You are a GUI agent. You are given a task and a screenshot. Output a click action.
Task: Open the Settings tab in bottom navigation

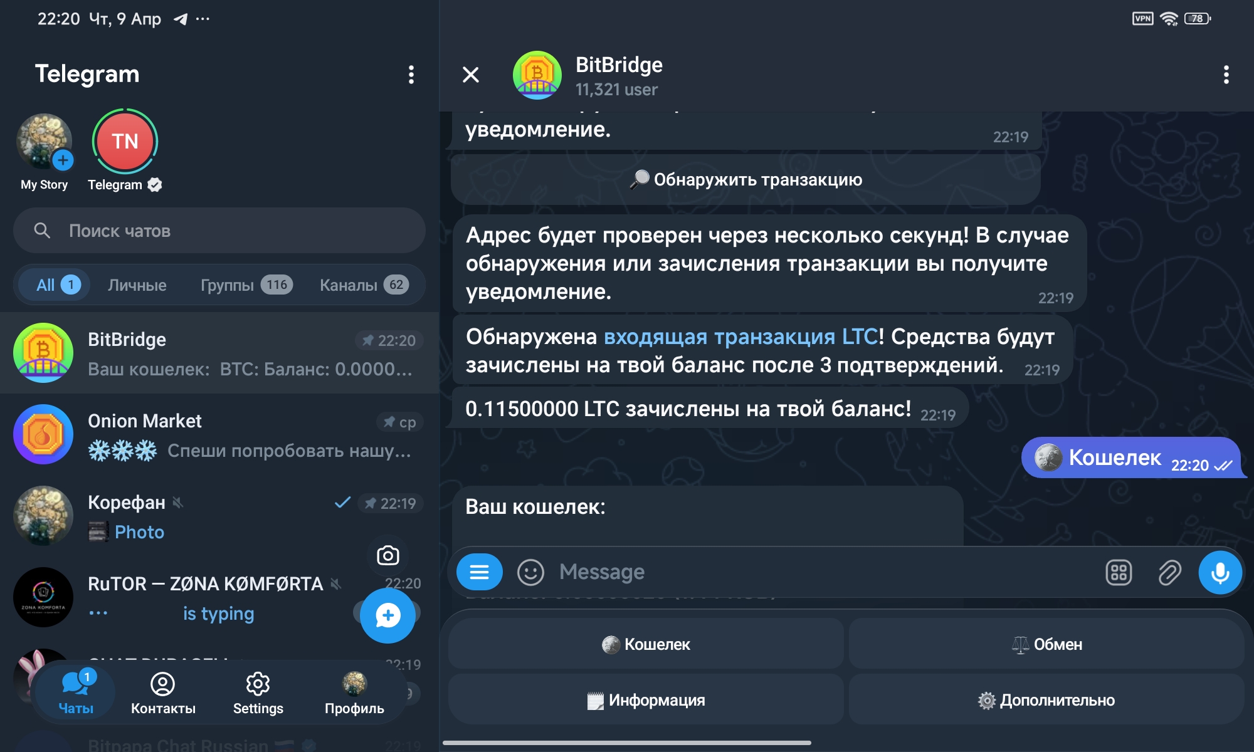(258, 694)
